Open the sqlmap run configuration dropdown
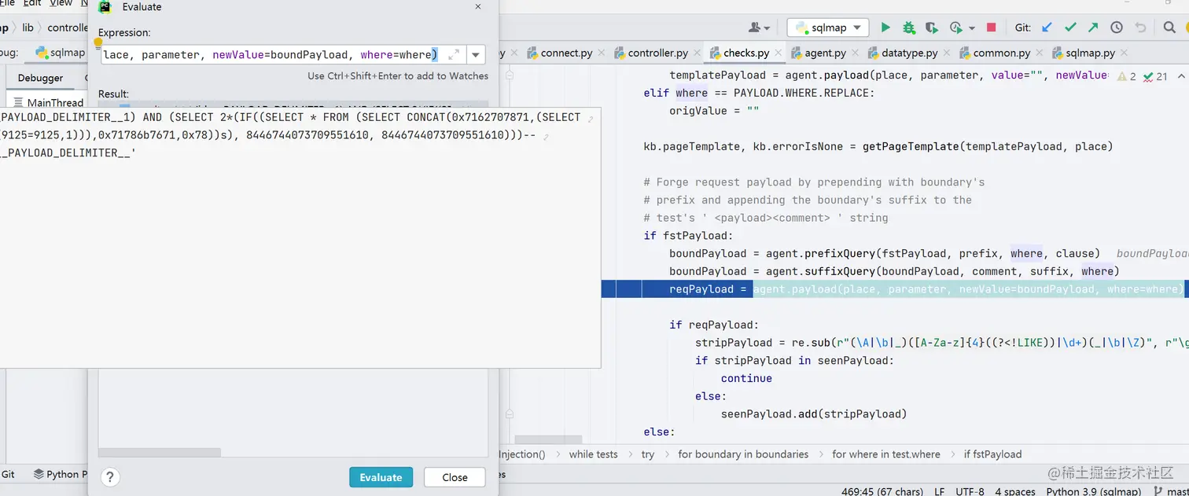 click(828, 28)
